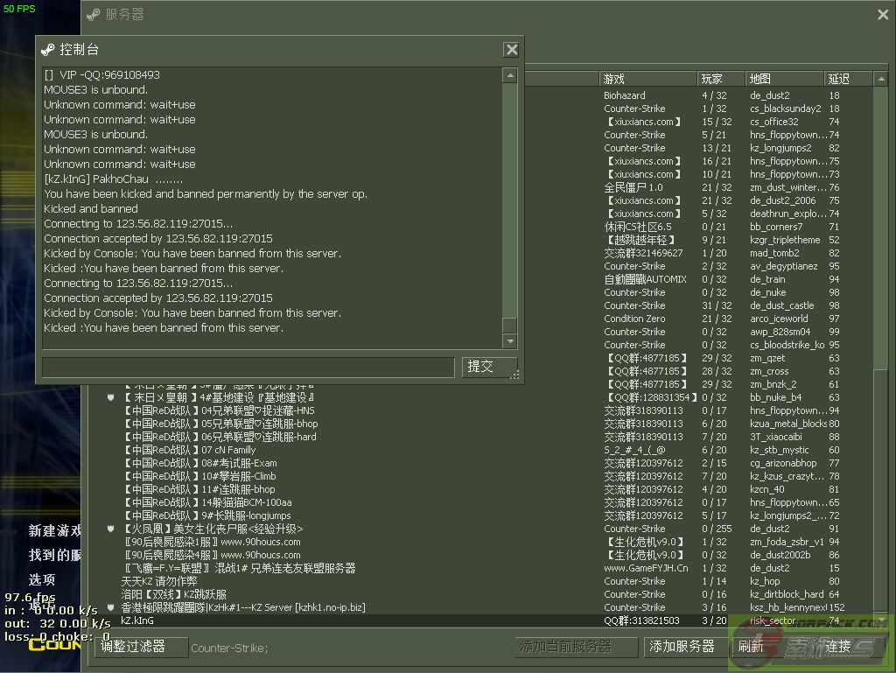Sort servers by 玩家 column header
This screenshot has width=896, height=673.
click(x=721, y=79)
